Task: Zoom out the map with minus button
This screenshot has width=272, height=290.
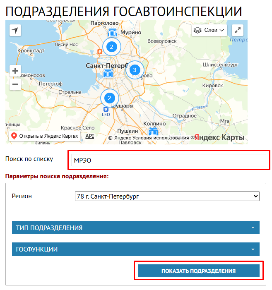Action: point(15,85)
